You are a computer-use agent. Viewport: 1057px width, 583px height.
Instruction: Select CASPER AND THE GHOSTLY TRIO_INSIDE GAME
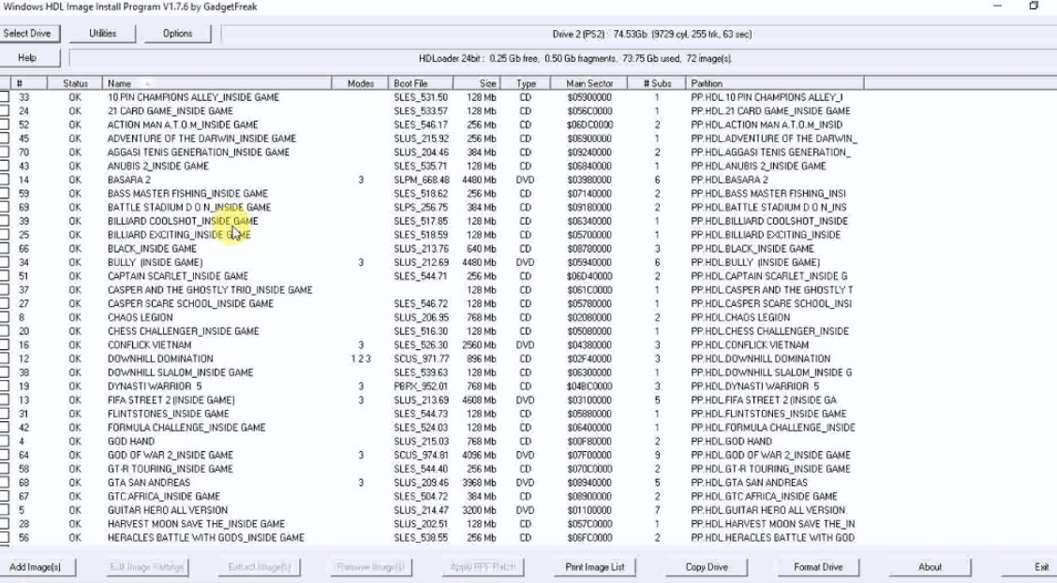tap(210, 289)
